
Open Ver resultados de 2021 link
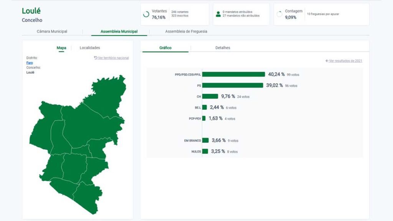344,61
